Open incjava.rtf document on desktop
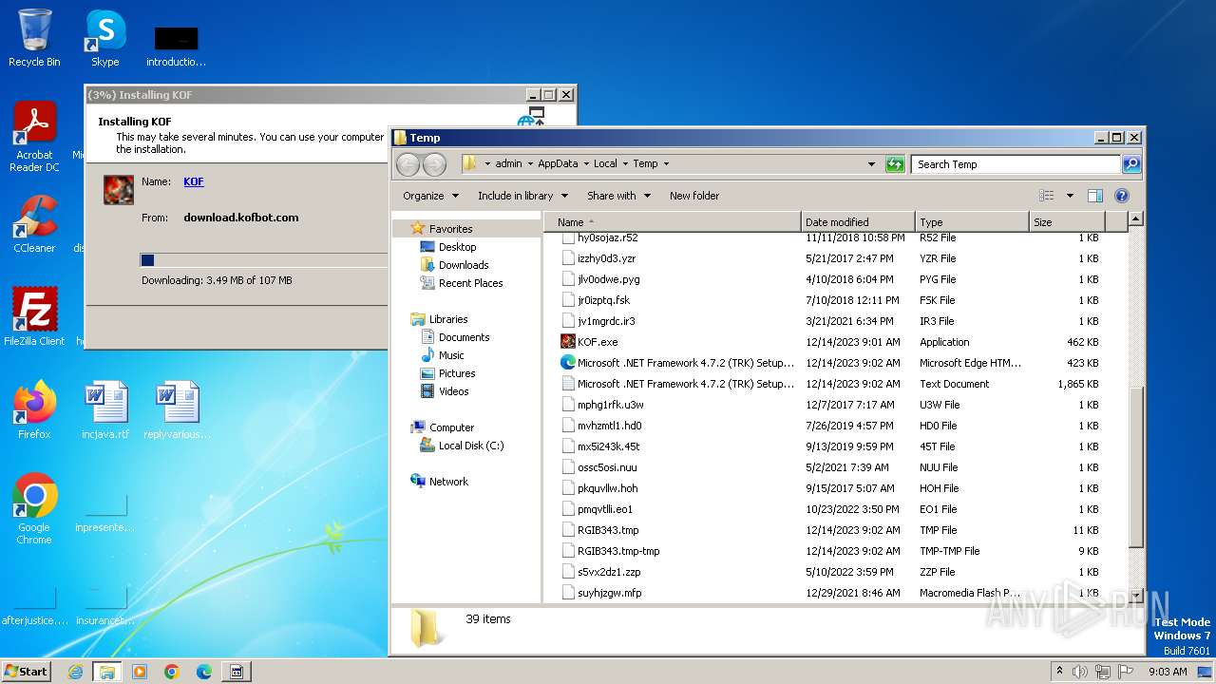The height and width of the screenshot is (684, 1216). coord(105,409)
